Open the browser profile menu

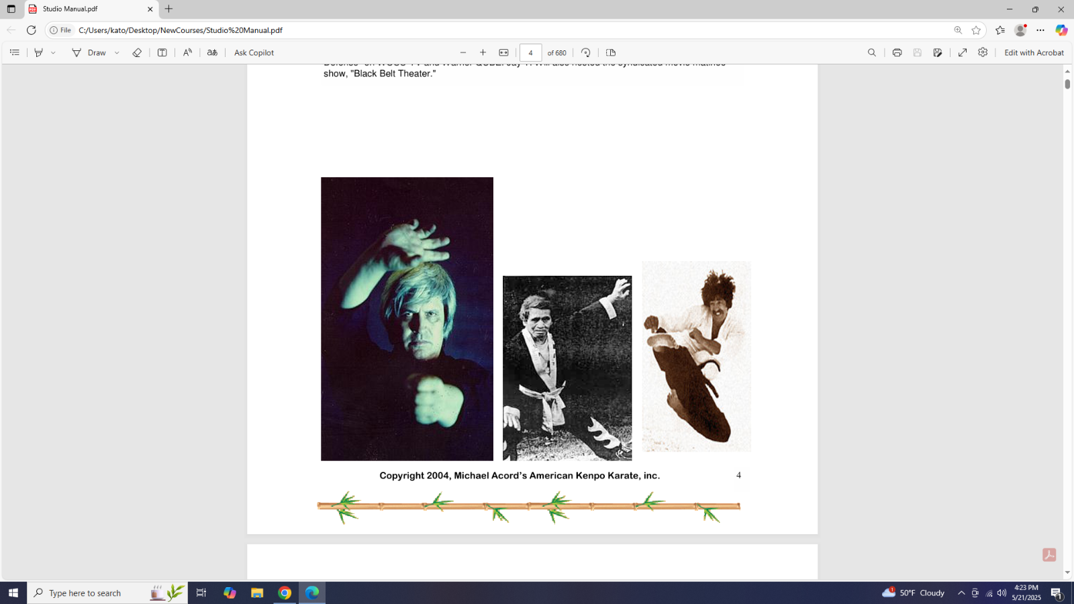tap(1020, 30)
